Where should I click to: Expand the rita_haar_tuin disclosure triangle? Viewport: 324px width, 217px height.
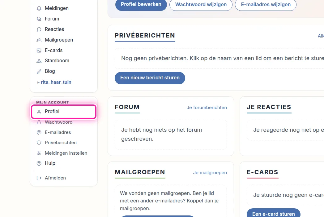tap(38, 82)
